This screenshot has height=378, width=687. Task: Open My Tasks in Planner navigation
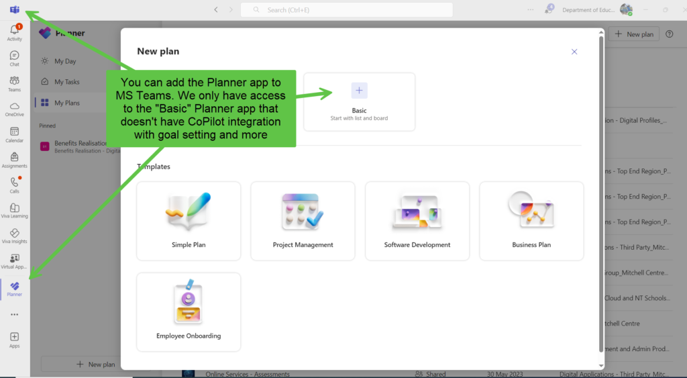click(66, 81)
